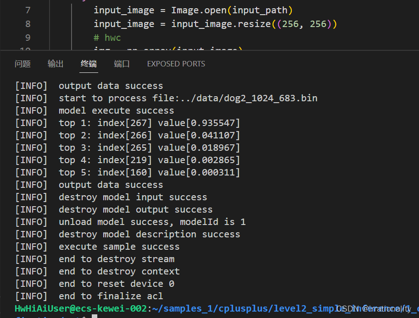Click 'destroy model input success' line

(x=111, y=197)
